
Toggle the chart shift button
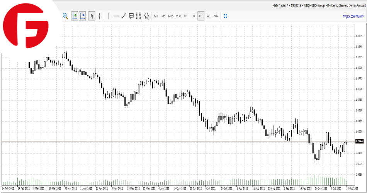point(82,16)
